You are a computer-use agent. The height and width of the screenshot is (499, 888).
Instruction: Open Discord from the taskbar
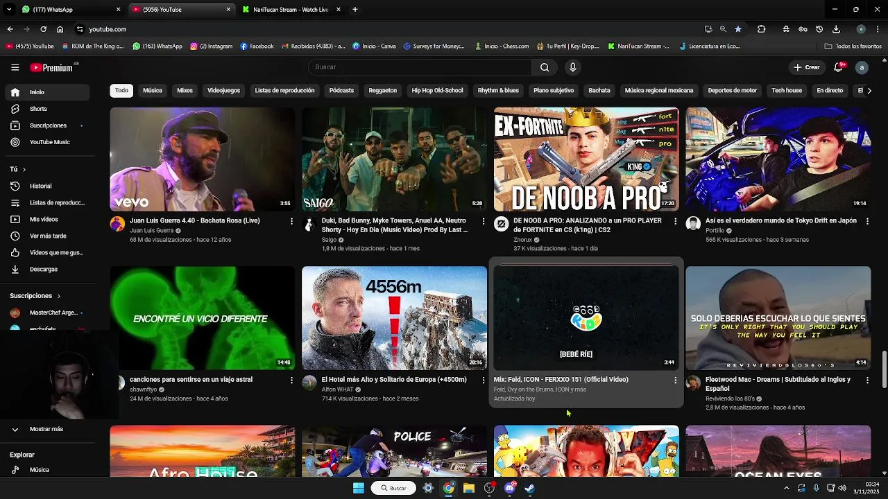510,488
